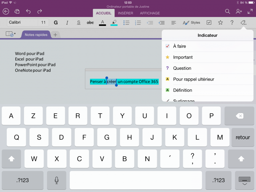
Task: Open search with the magnifier icon
Action: point(228,11)
